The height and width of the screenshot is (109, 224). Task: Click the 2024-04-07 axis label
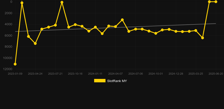(115, 74)
